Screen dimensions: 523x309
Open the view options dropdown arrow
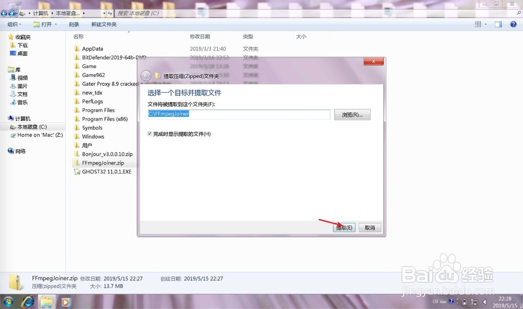click(x=486, y=24)
